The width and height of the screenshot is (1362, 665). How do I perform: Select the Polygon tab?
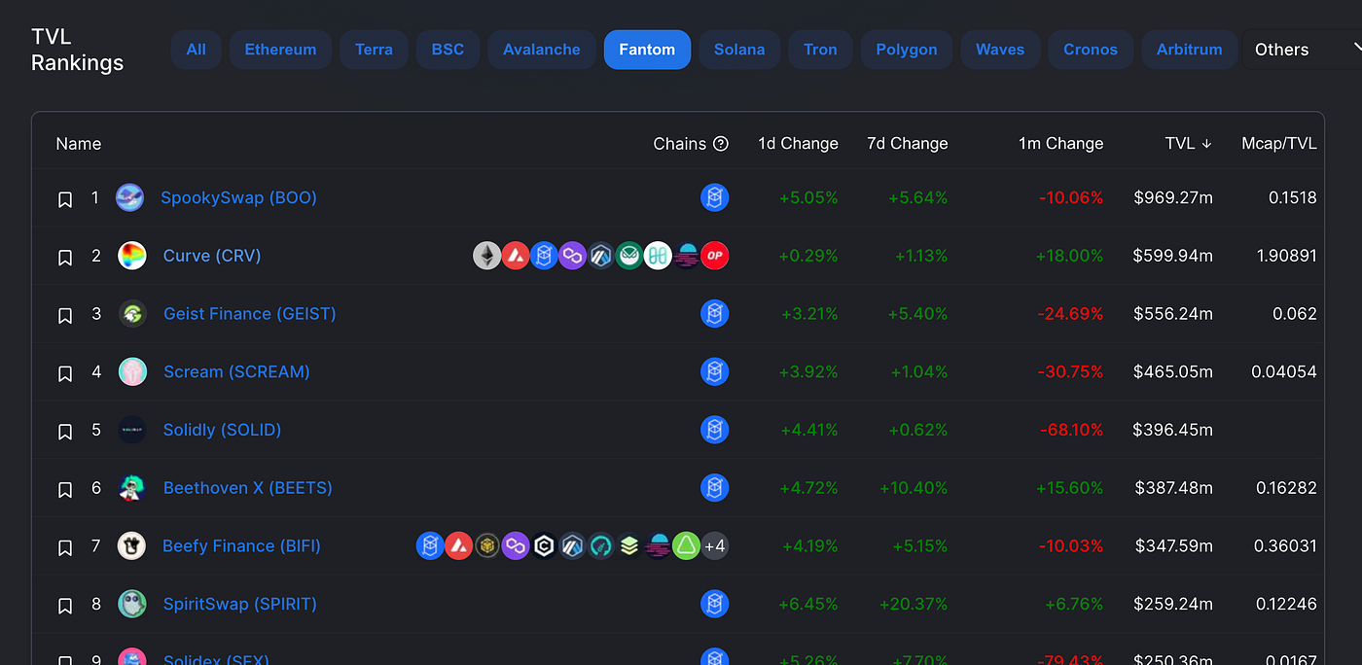907,50
